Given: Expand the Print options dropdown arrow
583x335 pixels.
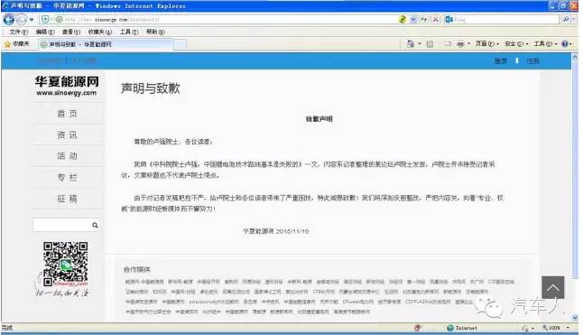Looking at the screenshot, I should 469,44.
